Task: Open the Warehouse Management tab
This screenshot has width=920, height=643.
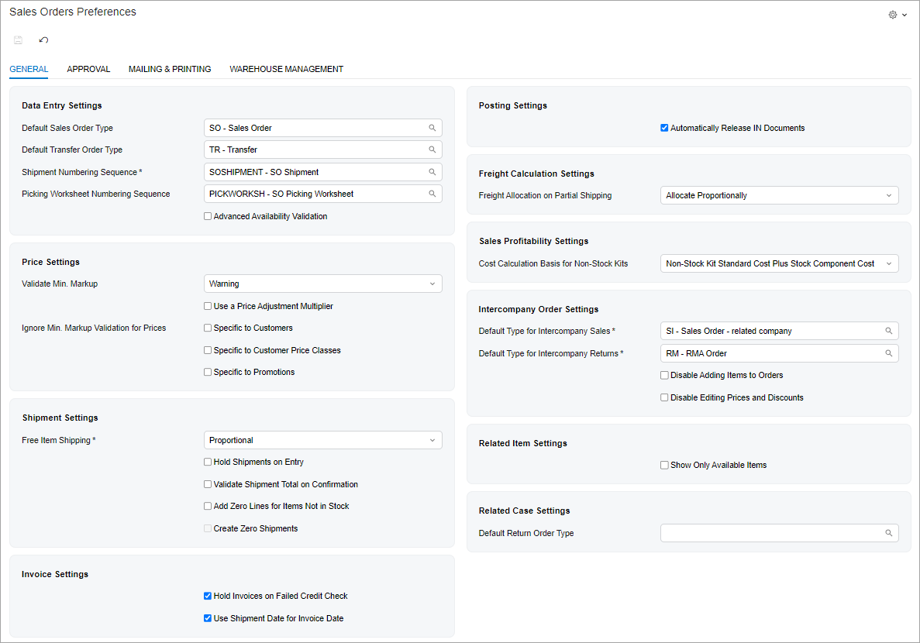Action: pos(286,69)
